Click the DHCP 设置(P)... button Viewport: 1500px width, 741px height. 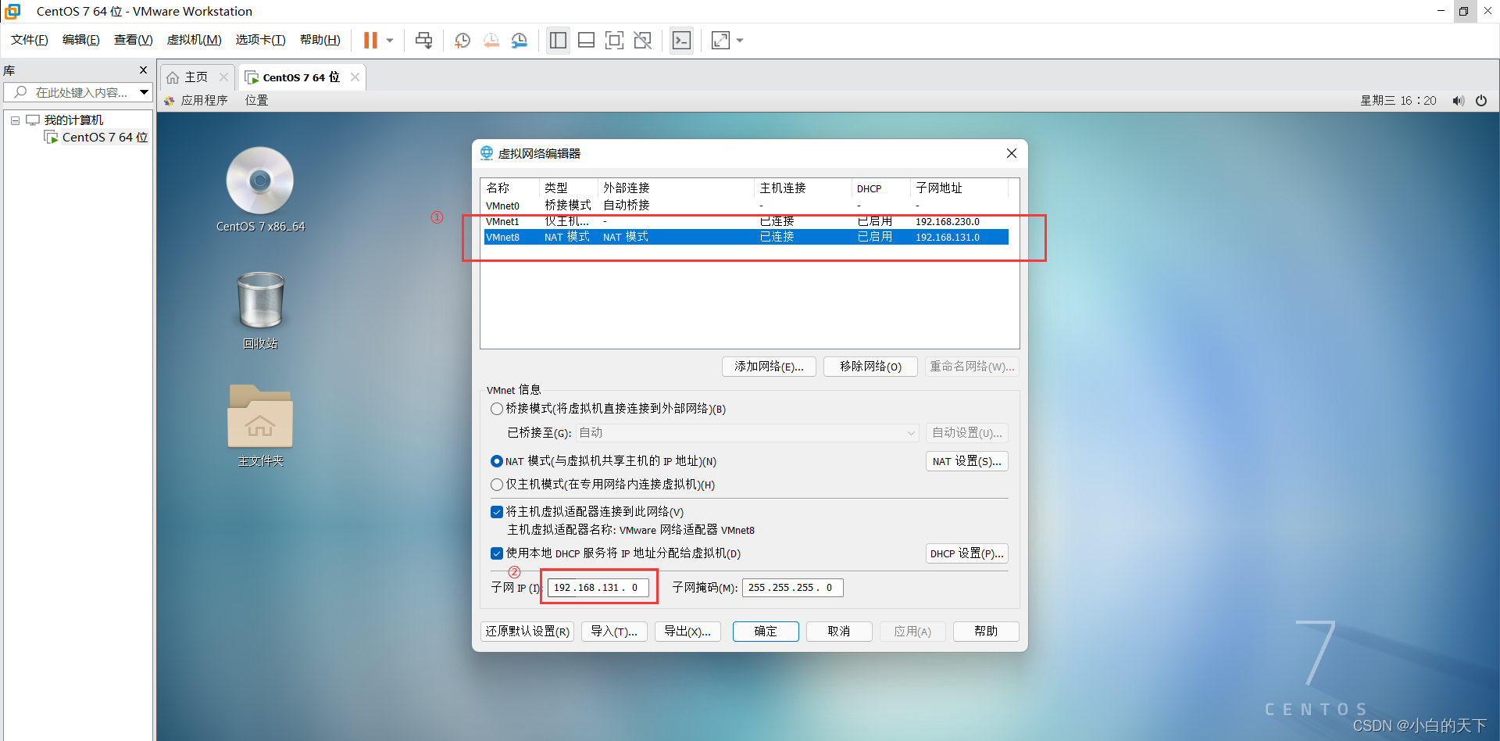pyautogui.click(x=966, y=553)
